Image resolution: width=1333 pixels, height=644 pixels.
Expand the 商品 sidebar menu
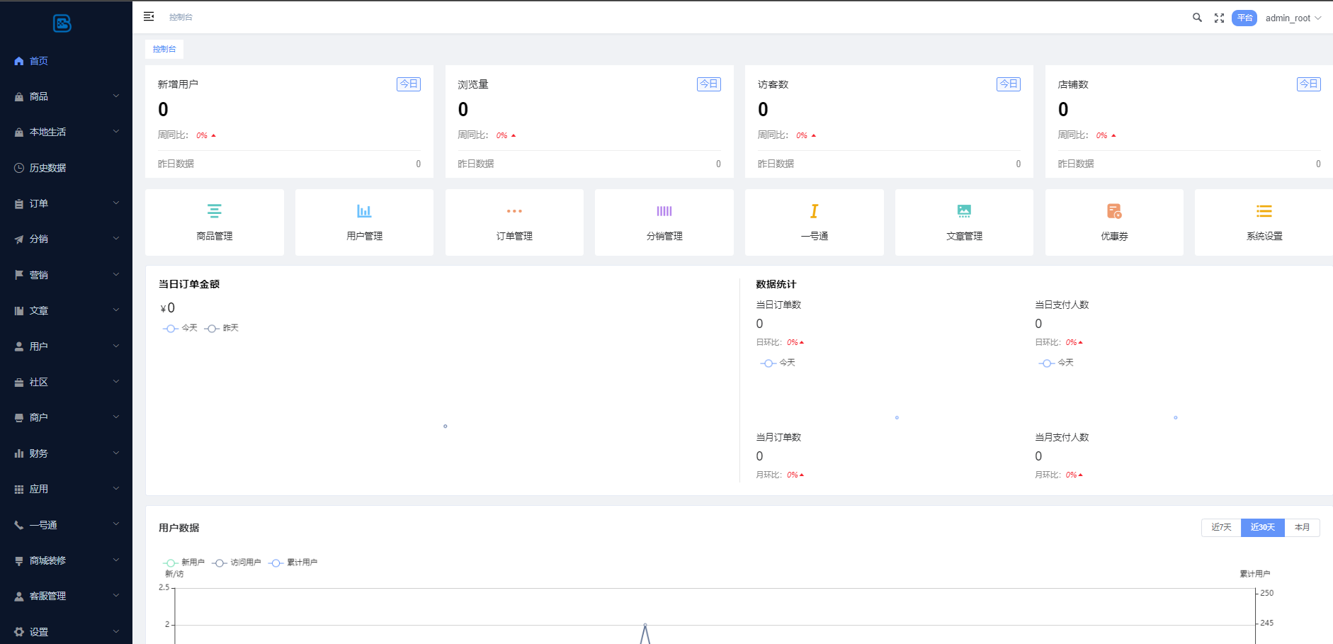(66, 96)
